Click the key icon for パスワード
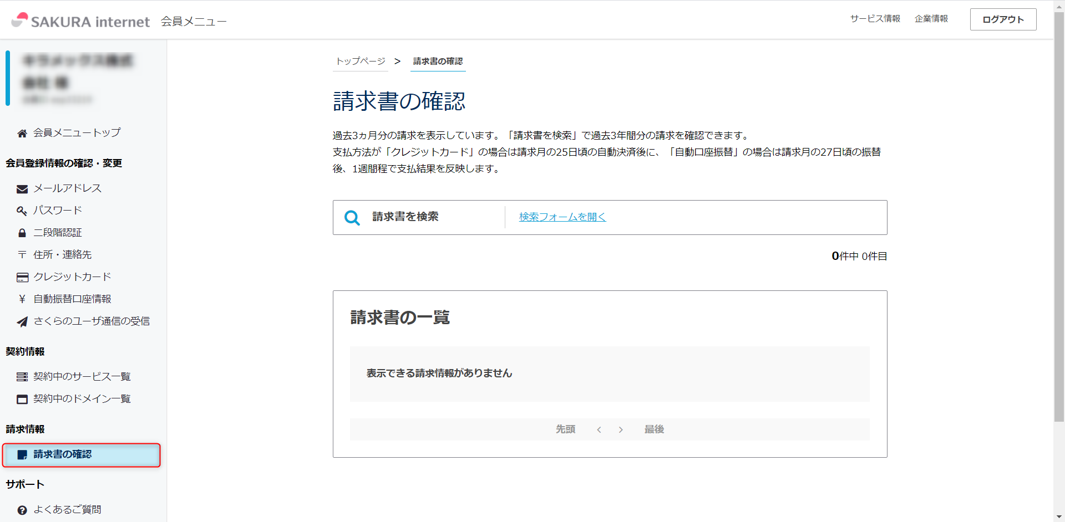1065x522 pixels. click(x=22, y=211)
